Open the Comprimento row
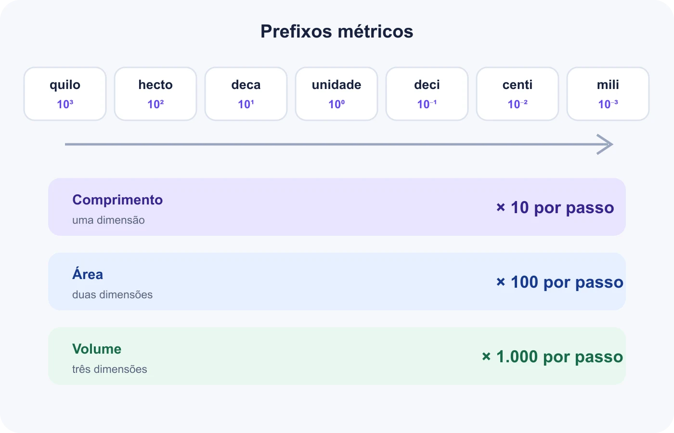 coord(337,207)
